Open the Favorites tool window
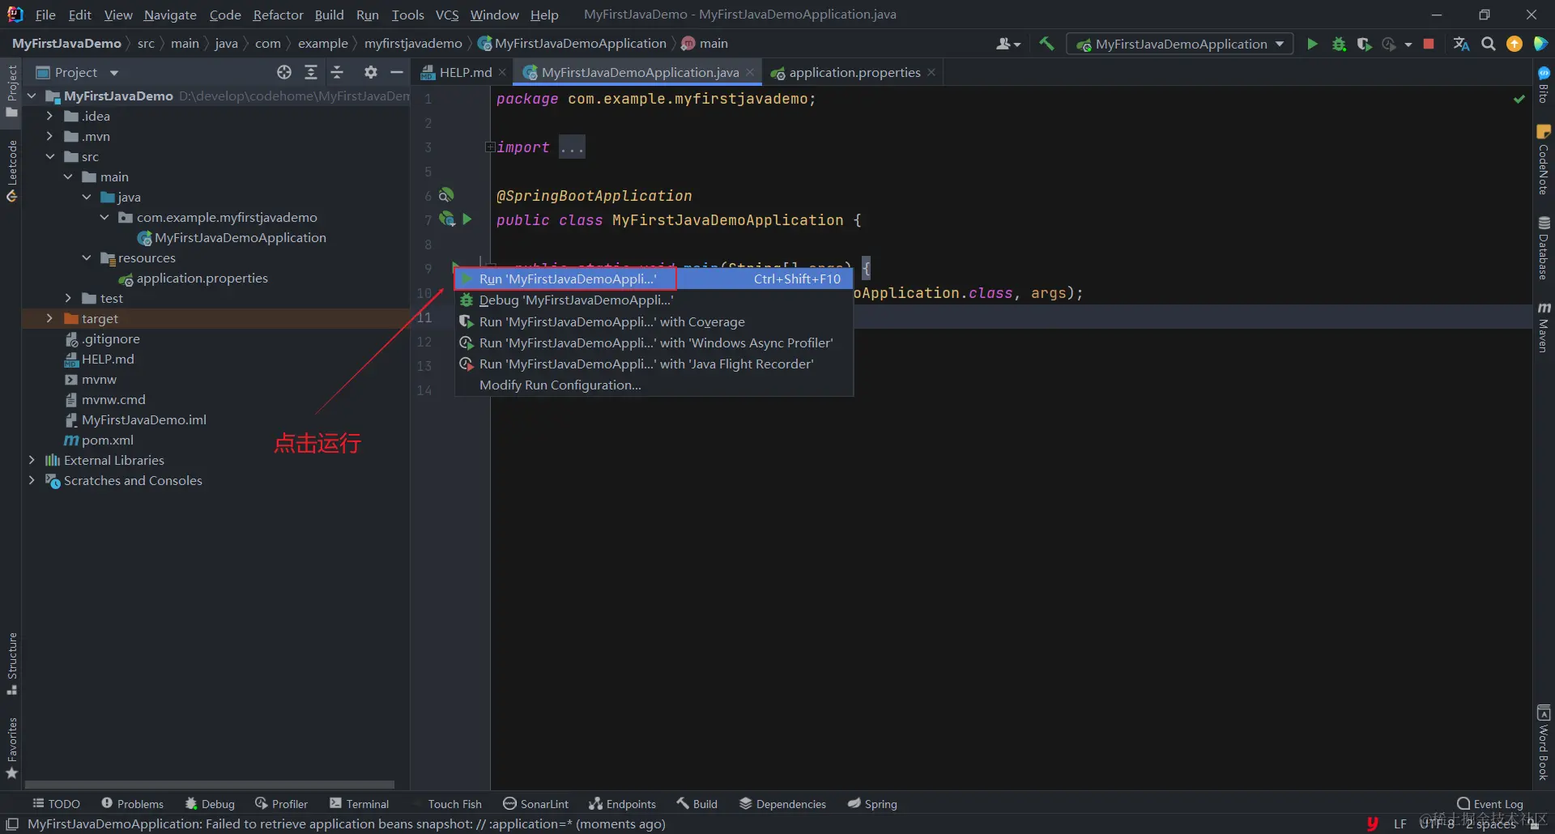The height and width of the screenshot is (834, 1555). click(x=11, y=748)
